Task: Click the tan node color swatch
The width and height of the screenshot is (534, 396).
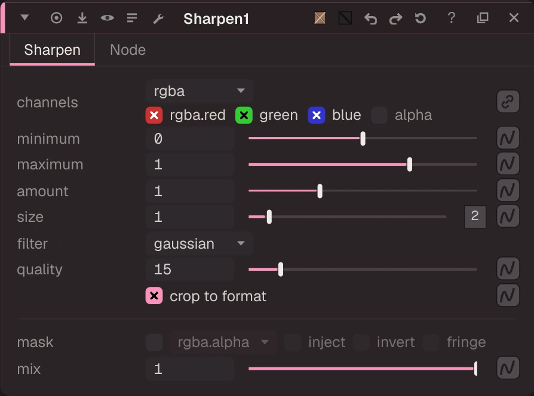Action: coord(320,18)
